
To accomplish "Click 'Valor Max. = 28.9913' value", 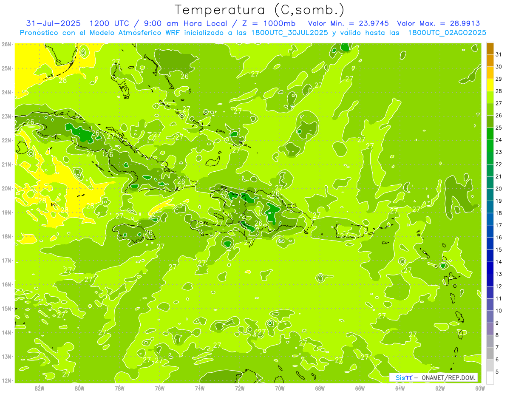I will pos(439,23).
